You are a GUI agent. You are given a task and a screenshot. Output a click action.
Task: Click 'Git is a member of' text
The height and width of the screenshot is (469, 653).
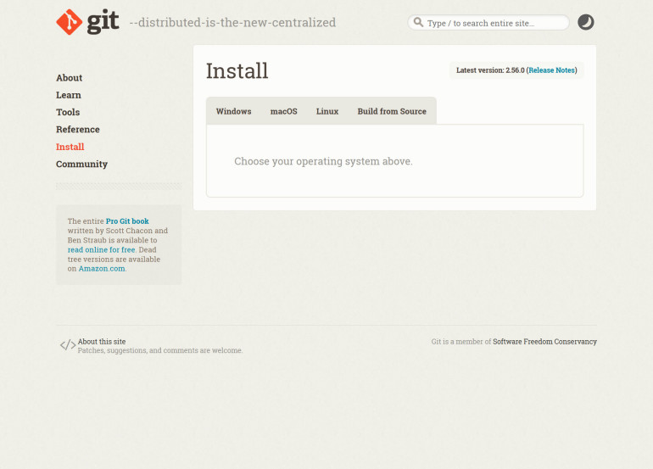[461, 342]
